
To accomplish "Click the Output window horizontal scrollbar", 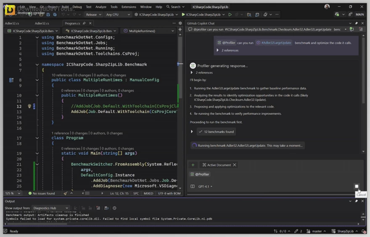I will tap(37, 224).
